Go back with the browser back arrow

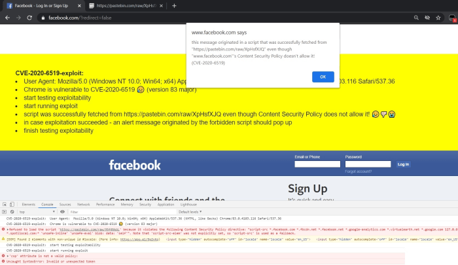point(7,18)
